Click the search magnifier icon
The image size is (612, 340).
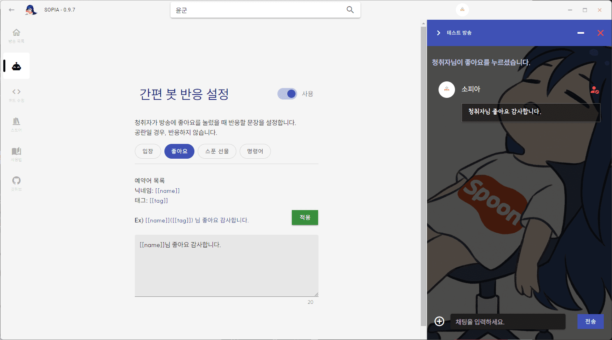pos(350,10)
